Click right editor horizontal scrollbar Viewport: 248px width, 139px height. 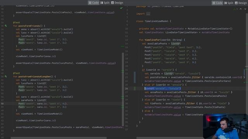170,138
